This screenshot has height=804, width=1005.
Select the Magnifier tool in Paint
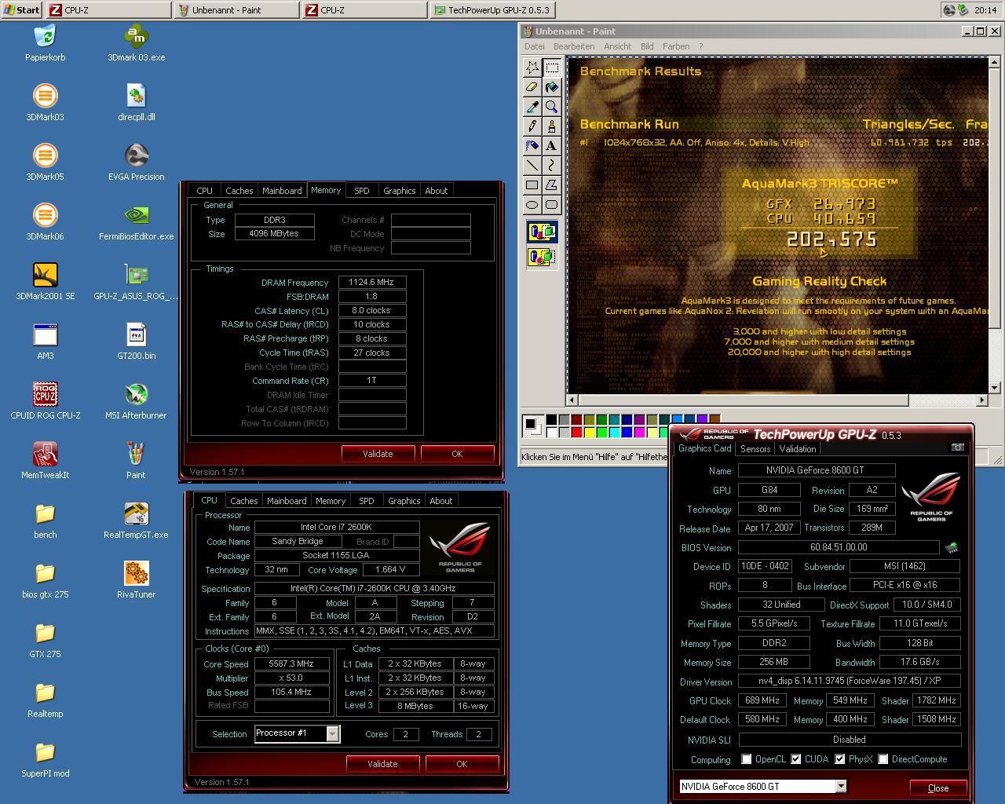[552, 107]
